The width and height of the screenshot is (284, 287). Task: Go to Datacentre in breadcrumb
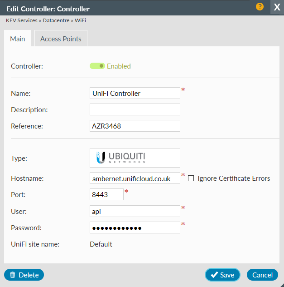click(56, 20)
